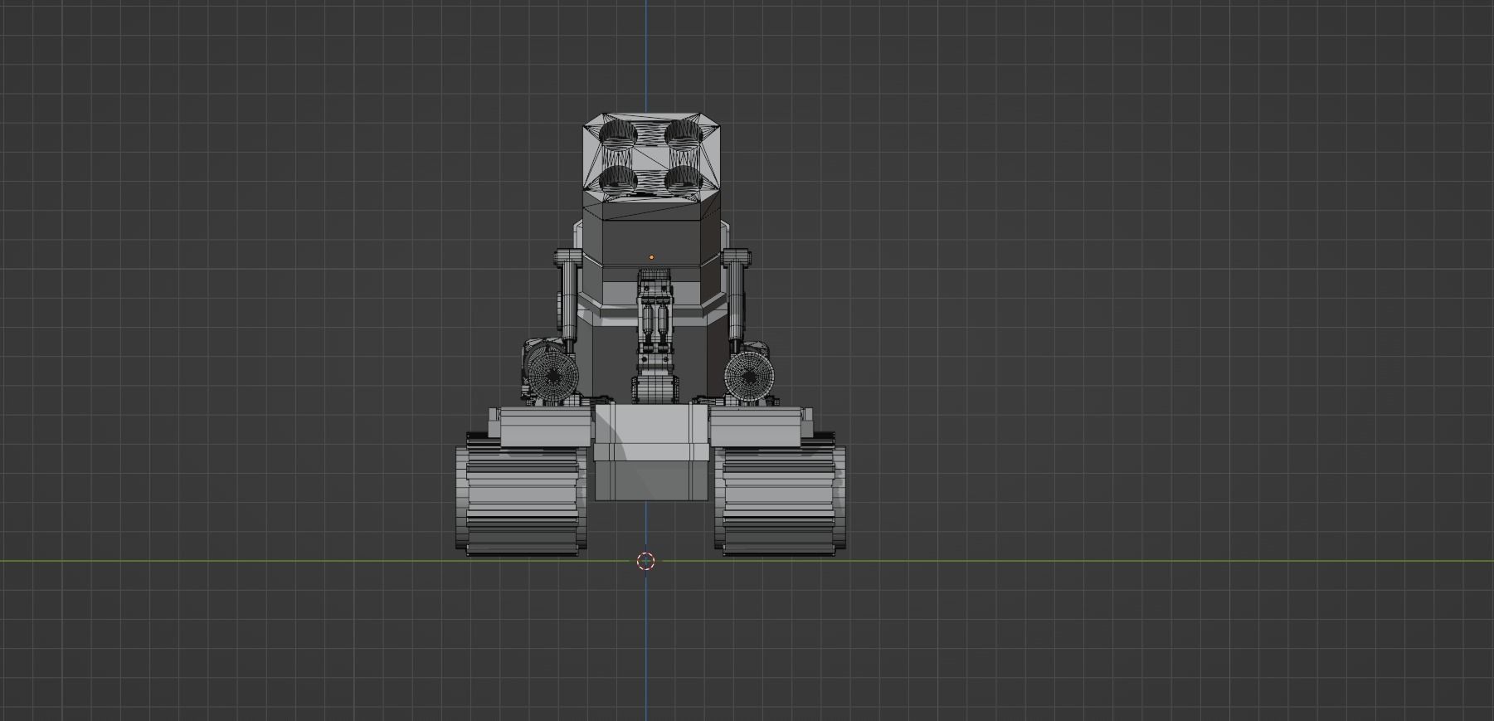Viewport: 1494px width, 721px height.
Task: Click the 3D cursor crosshair at grid origin
Action: click(646, 562)
